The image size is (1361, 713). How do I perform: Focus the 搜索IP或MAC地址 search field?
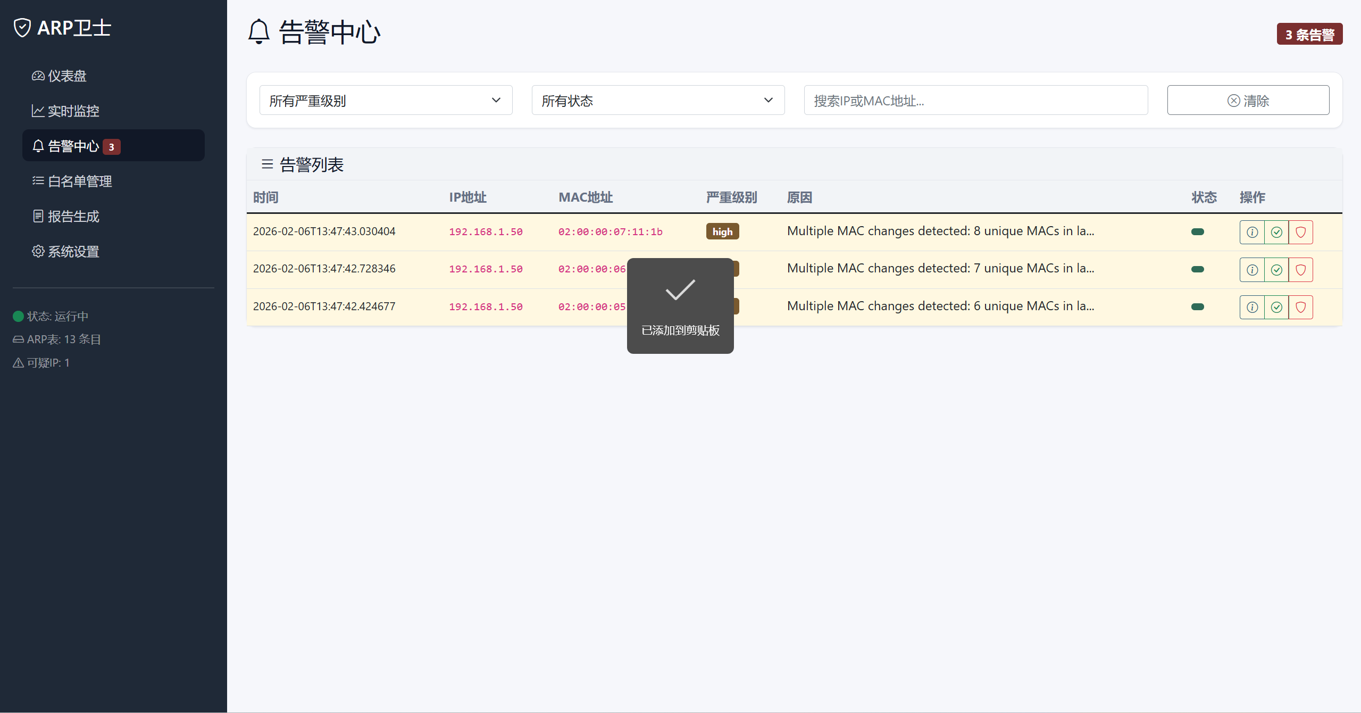tap(975, 100)
